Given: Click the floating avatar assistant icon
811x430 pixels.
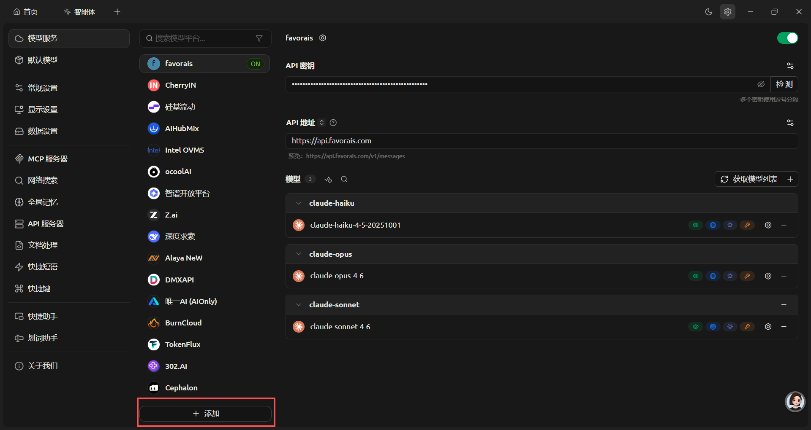Looking at the screenshot, I should click(795, 401).
